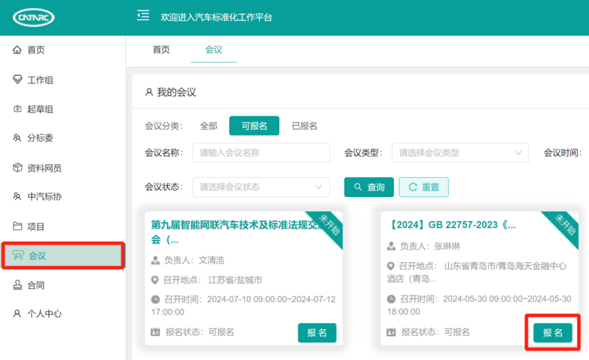Focus the 会议名称 input field
Screen dimensions: 589x360
click(261, 152)
